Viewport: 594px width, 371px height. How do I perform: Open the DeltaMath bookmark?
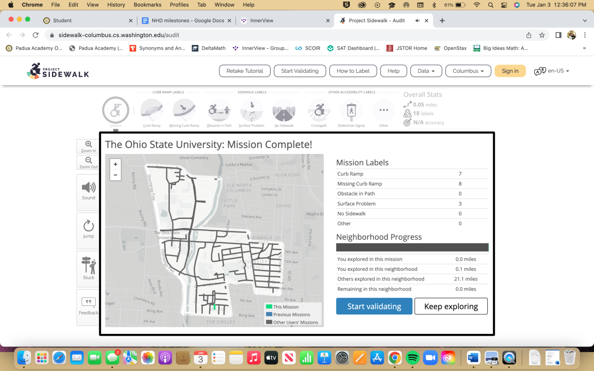209,48
